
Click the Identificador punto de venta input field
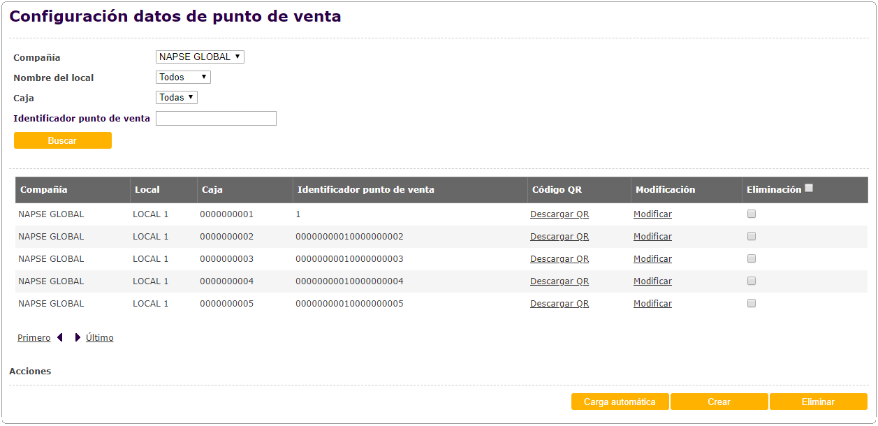click(x=216, y=119)
